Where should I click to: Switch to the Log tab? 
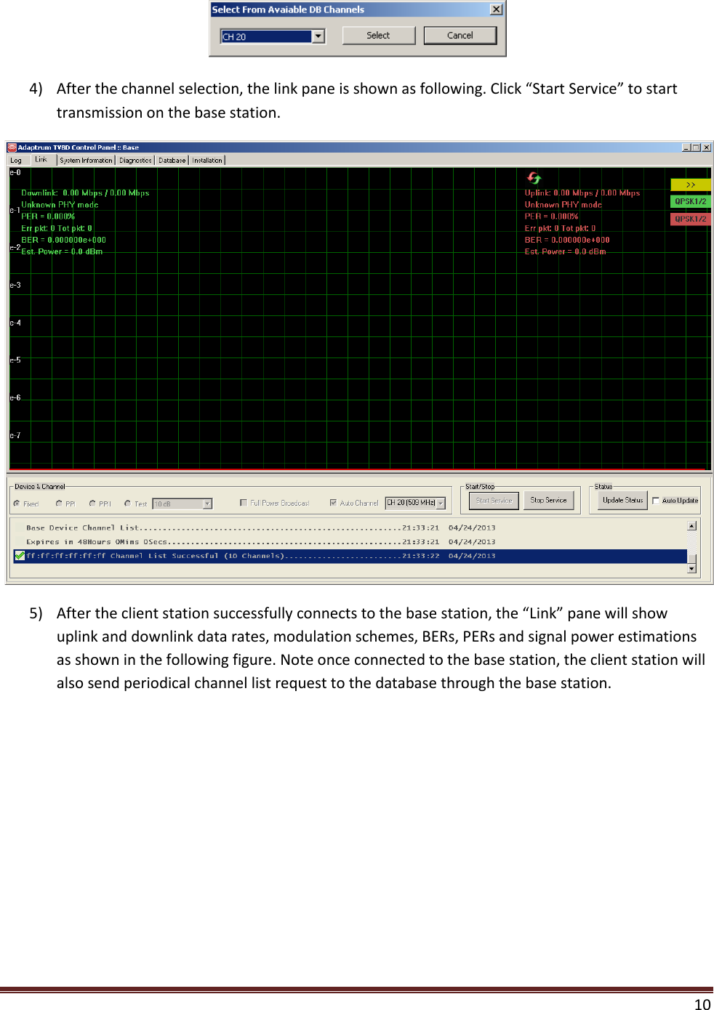pos(16,161)
